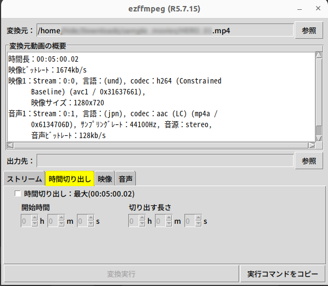Click the 映像1：Stream：0:0 line

point(115,81)
